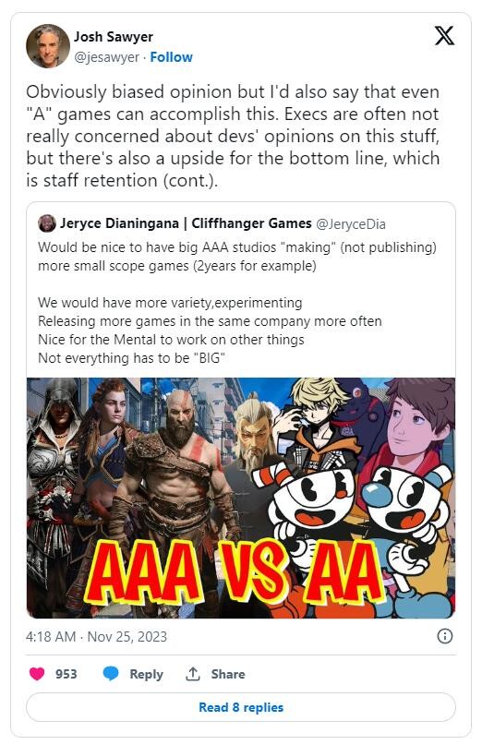Open the quoted tweet text about AAA studios
Viewport: 482px width, 745px height.
(237, 303)
